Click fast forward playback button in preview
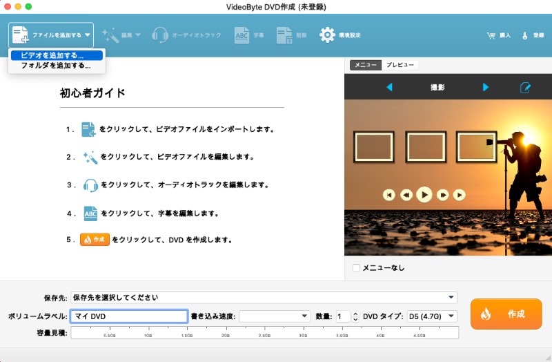 pos(442,195)
